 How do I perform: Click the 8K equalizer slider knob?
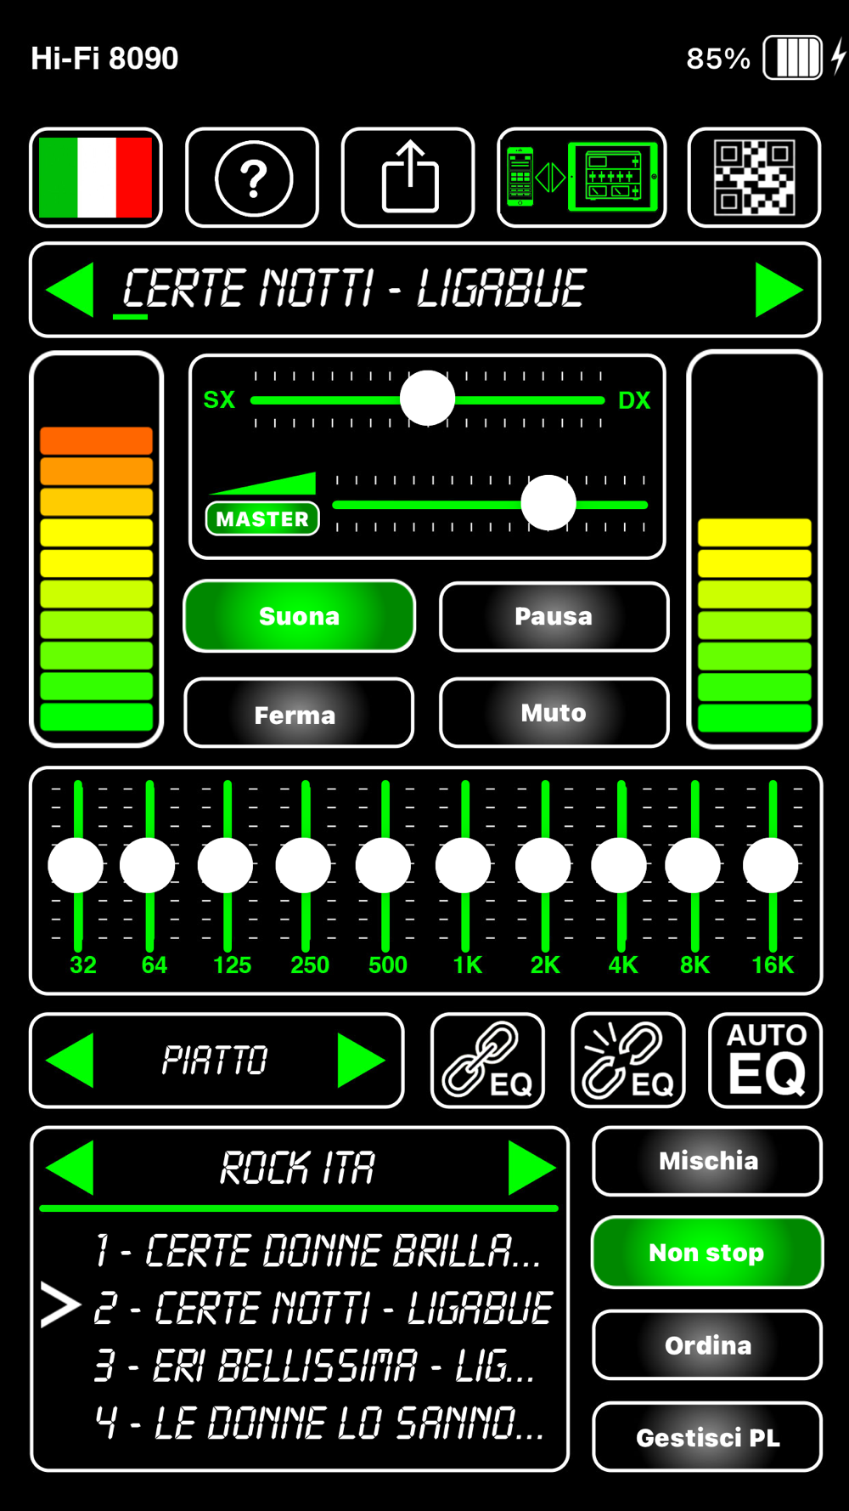click(x=693, y=865)
